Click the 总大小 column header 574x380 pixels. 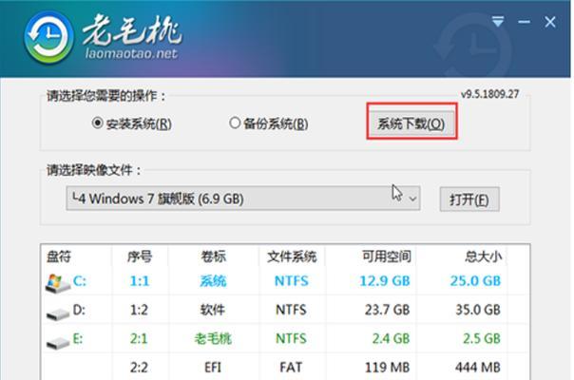tap(483, 256)
